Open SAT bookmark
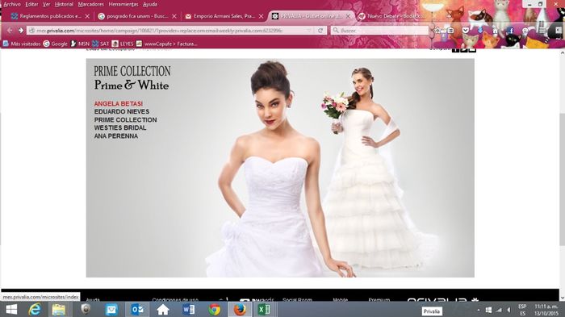Image resolution: width=565 pixels, height=317 pixels. 101,44
